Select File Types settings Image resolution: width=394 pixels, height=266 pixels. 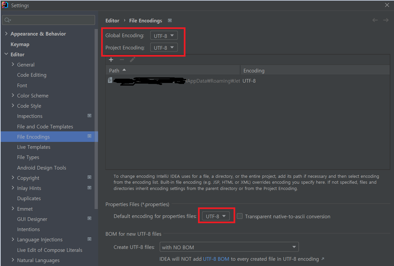tap(28, 157)
